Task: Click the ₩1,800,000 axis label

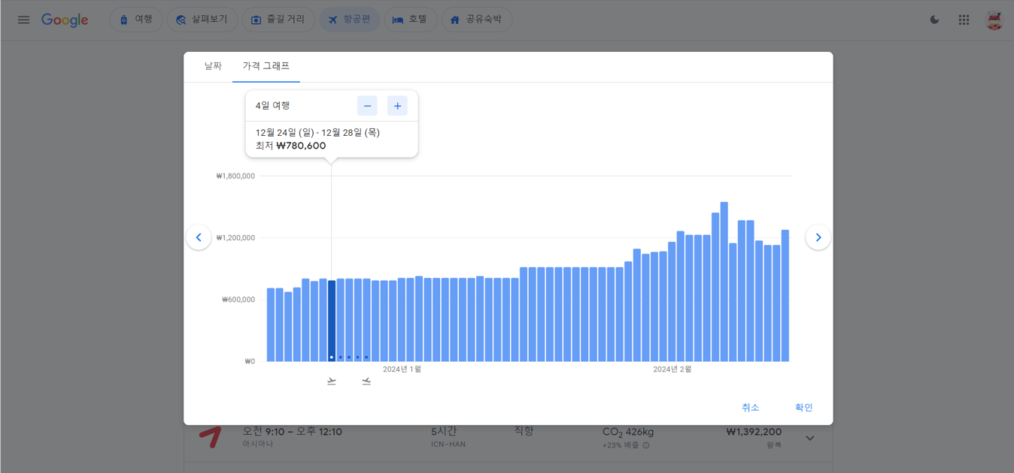Action: [235, 176]
